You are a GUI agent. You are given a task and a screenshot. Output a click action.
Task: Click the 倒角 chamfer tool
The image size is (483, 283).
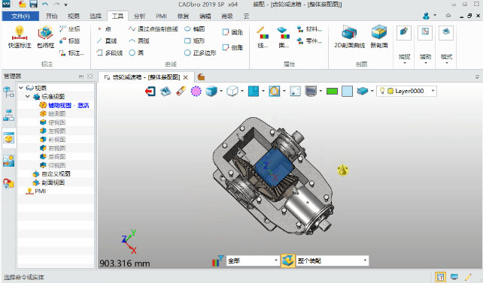(232, 47)
